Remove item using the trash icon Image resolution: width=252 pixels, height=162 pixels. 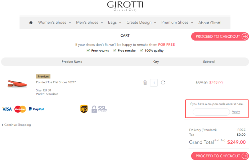point(145,83)
